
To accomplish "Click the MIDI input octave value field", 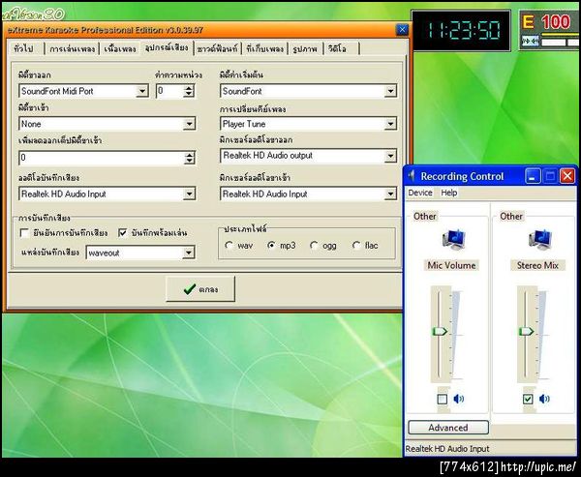I will (x=102, y=158).
